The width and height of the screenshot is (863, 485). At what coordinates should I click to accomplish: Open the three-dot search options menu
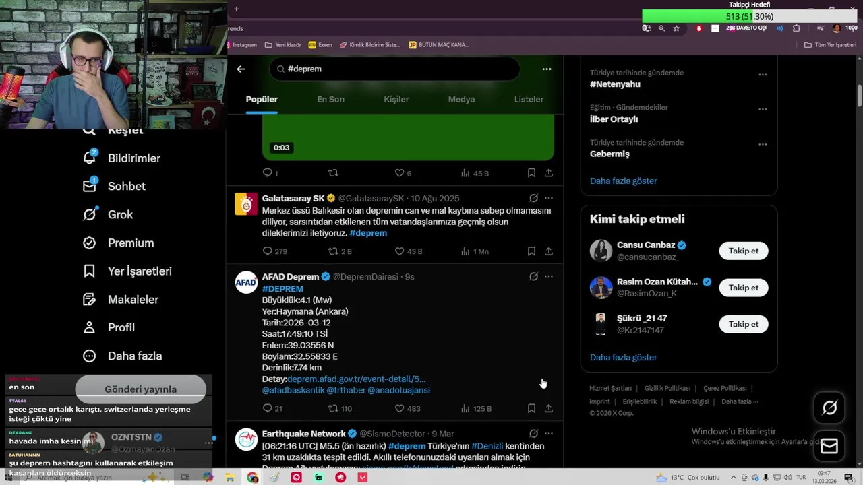point(547,69)
